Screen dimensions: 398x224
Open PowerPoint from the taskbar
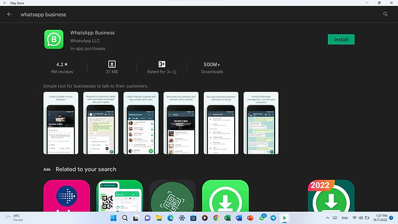[250, 218]
